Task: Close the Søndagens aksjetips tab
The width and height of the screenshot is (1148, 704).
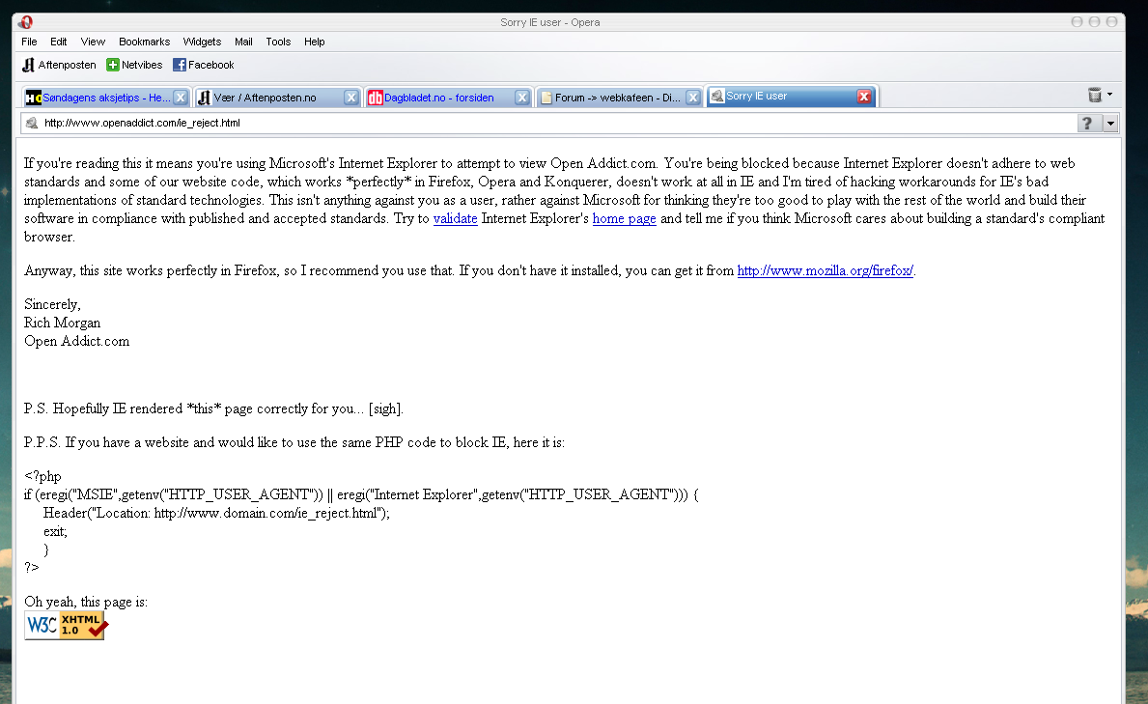Action: click(181, 98)
